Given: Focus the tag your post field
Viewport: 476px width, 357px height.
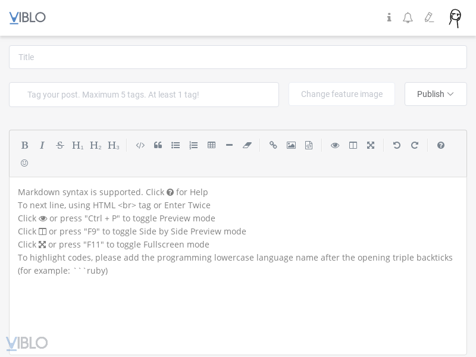Looking at the screenshot, I should [x=144, y=95].
